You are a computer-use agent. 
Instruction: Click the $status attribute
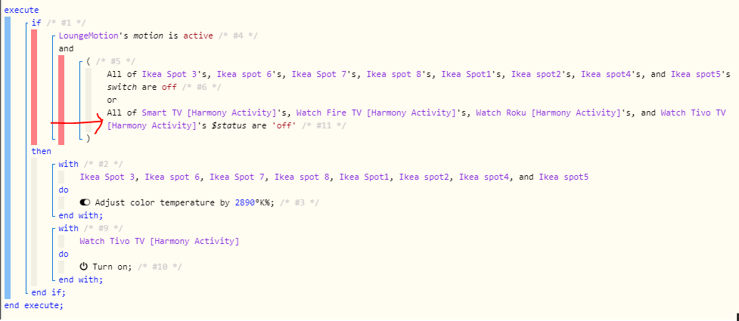(229, 125)
